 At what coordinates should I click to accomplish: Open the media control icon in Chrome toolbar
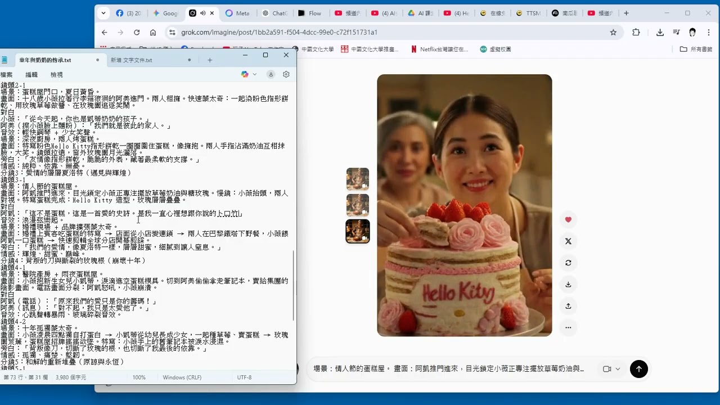pyautogui.click(x=676, y=33)
